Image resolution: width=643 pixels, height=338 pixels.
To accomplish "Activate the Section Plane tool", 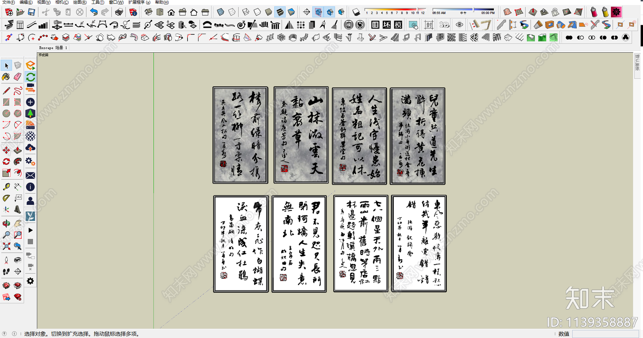I will coord(18,272).
